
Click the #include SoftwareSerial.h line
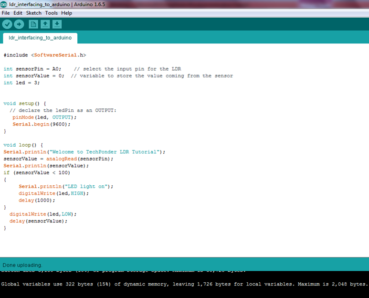45,55
